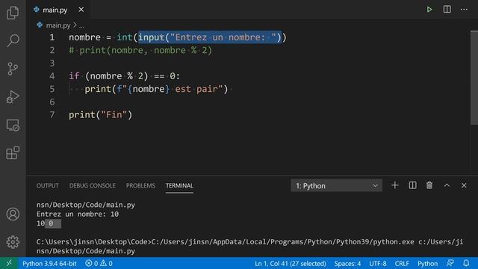478x269 pixels.
Task: Click the print("Fin") code line
Action: (x=101, y=115)
